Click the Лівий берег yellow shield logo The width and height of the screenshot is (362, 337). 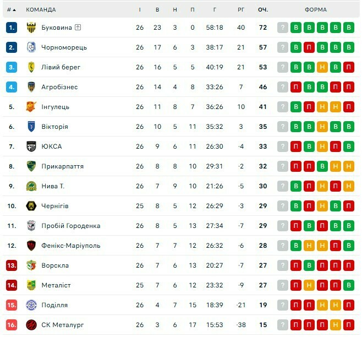click(31, 67)
